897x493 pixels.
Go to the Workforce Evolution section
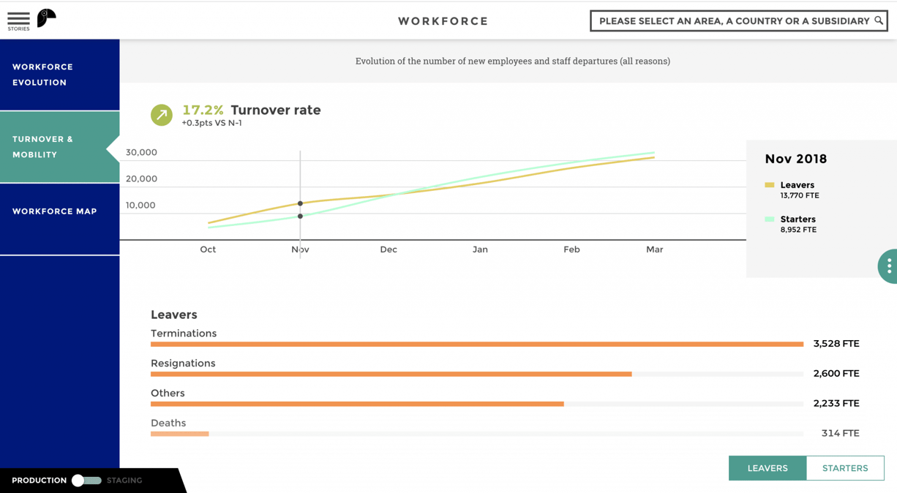[x=55, y=75]
